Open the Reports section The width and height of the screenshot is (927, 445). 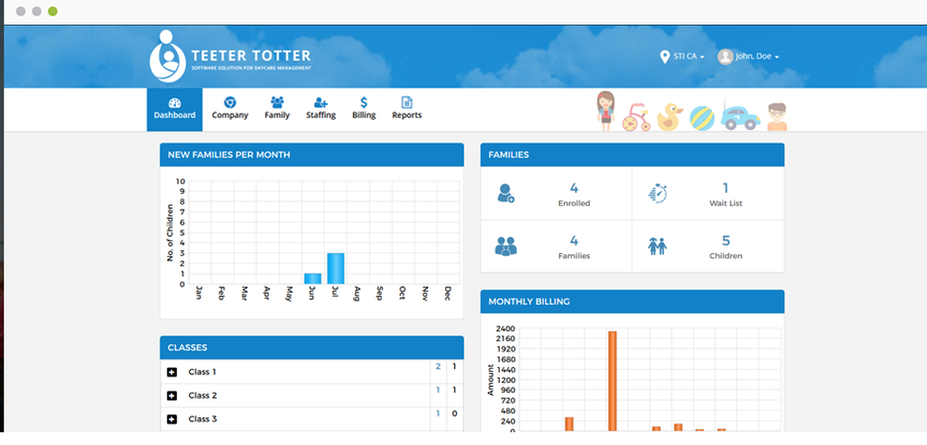(x=407, y=109)
